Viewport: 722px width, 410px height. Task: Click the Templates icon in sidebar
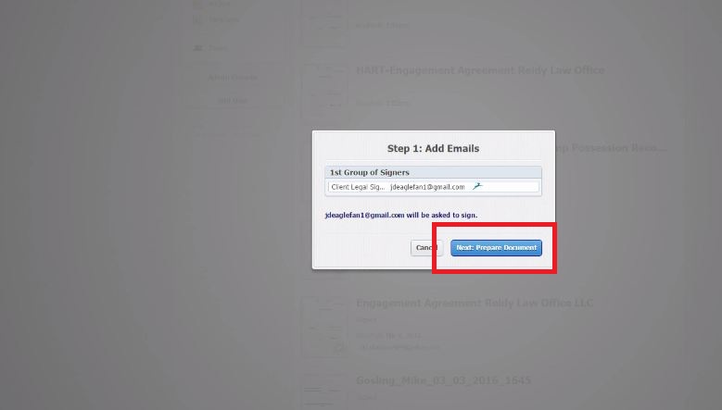click(197, 19)
